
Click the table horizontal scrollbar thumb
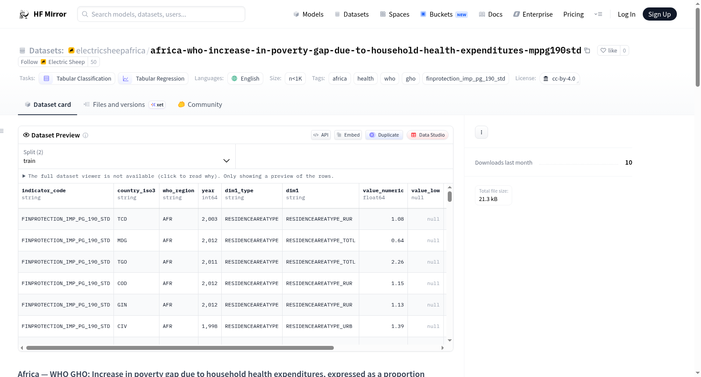180,348
